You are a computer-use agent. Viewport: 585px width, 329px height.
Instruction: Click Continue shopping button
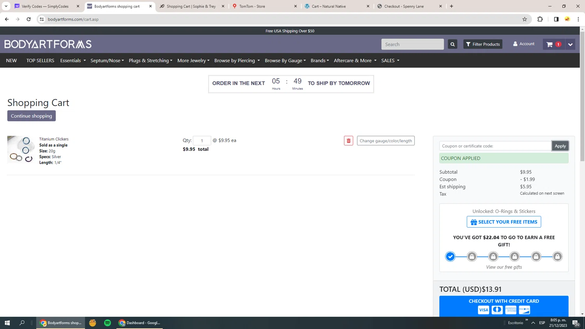coord(31,116)
